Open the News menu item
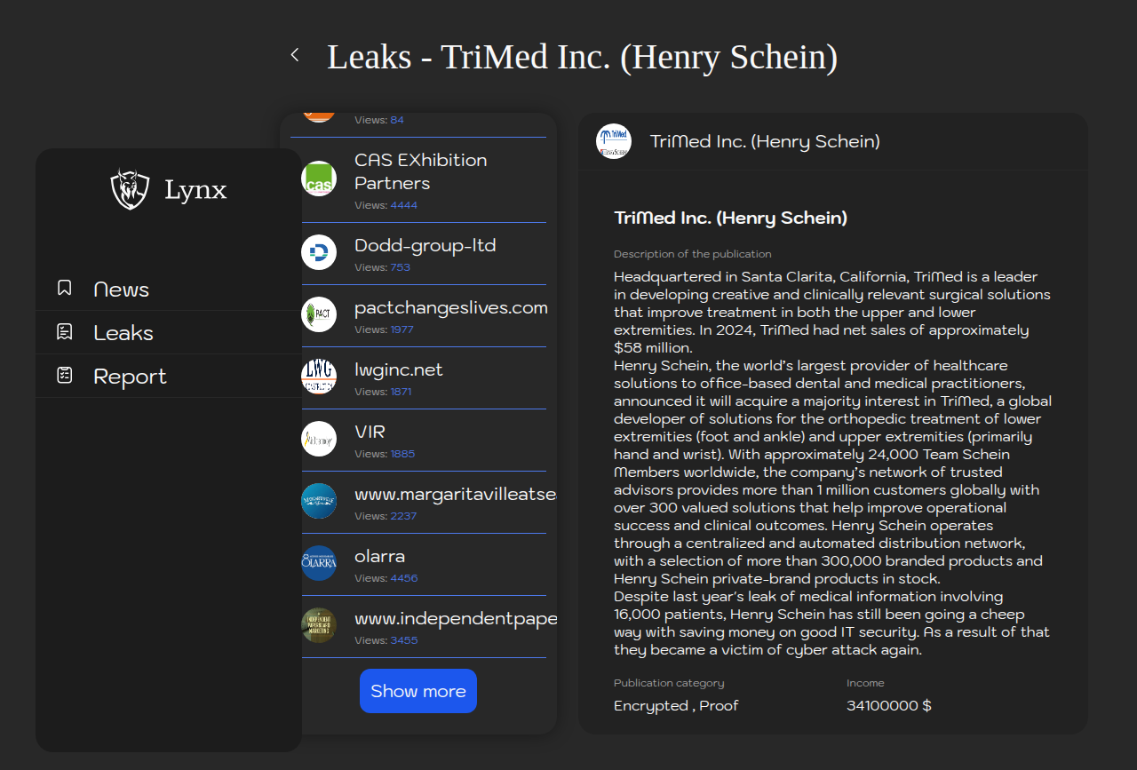1137x770 pixels. click(x=121, y=290)
